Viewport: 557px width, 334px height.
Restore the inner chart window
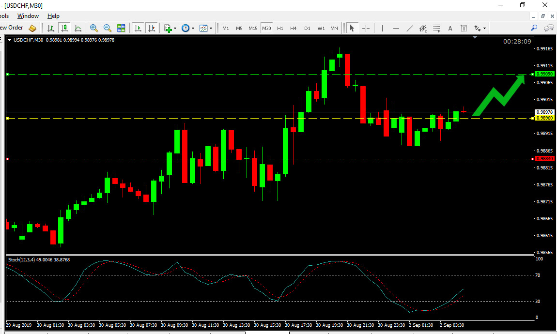coord(543,16)
